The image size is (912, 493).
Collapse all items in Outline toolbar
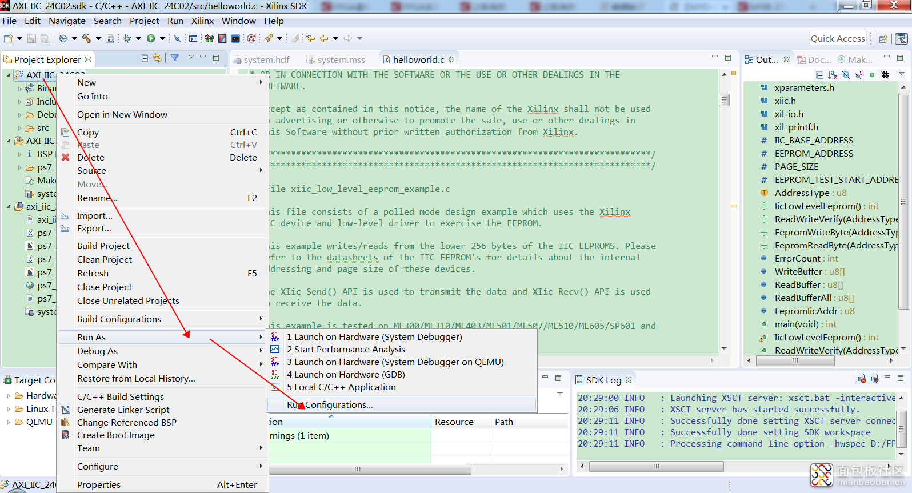(820, 75)
